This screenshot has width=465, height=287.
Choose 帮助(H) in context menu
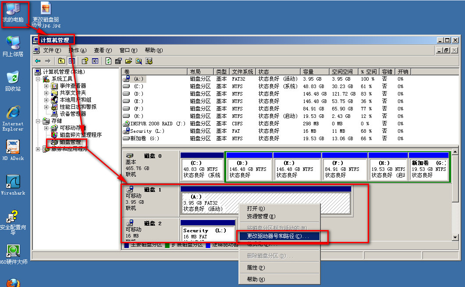[x=279, y=279]
